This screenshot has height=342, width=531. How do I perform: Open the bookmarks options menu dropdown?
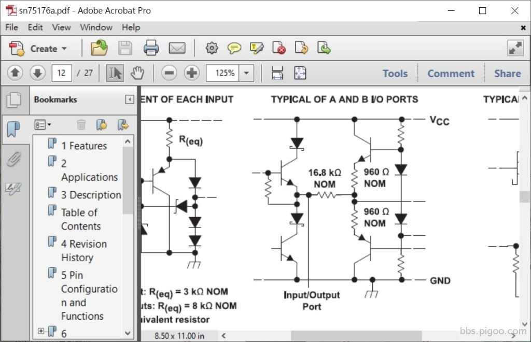point(43,125)
